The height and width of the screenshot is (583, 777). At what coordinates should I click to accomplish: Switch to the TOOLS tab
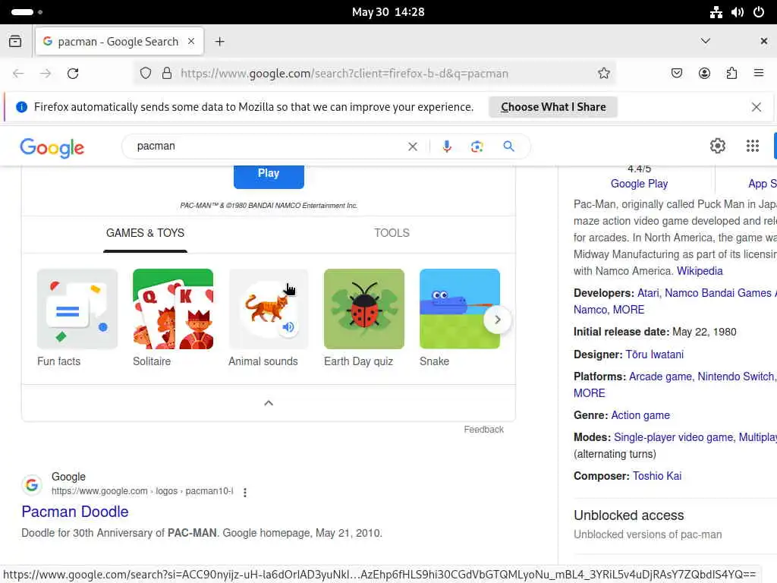click(x=392, y=233)
